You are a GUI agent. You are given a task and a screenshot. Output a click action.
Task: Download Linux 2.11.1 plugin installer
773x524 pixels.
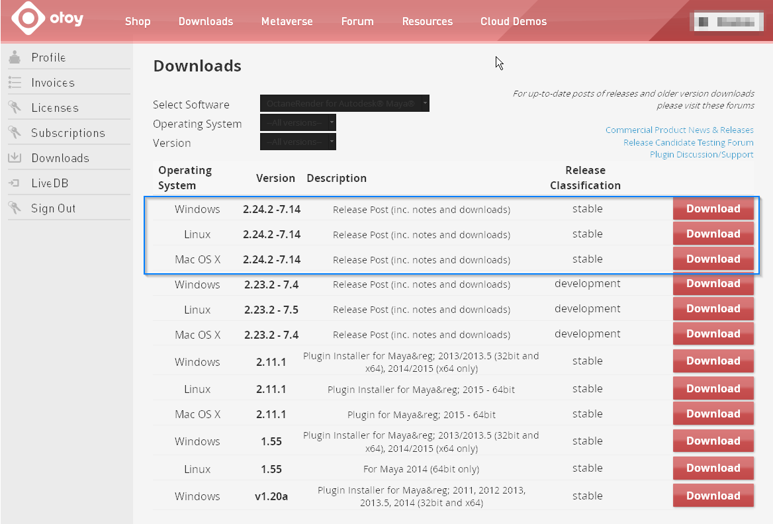713,388
